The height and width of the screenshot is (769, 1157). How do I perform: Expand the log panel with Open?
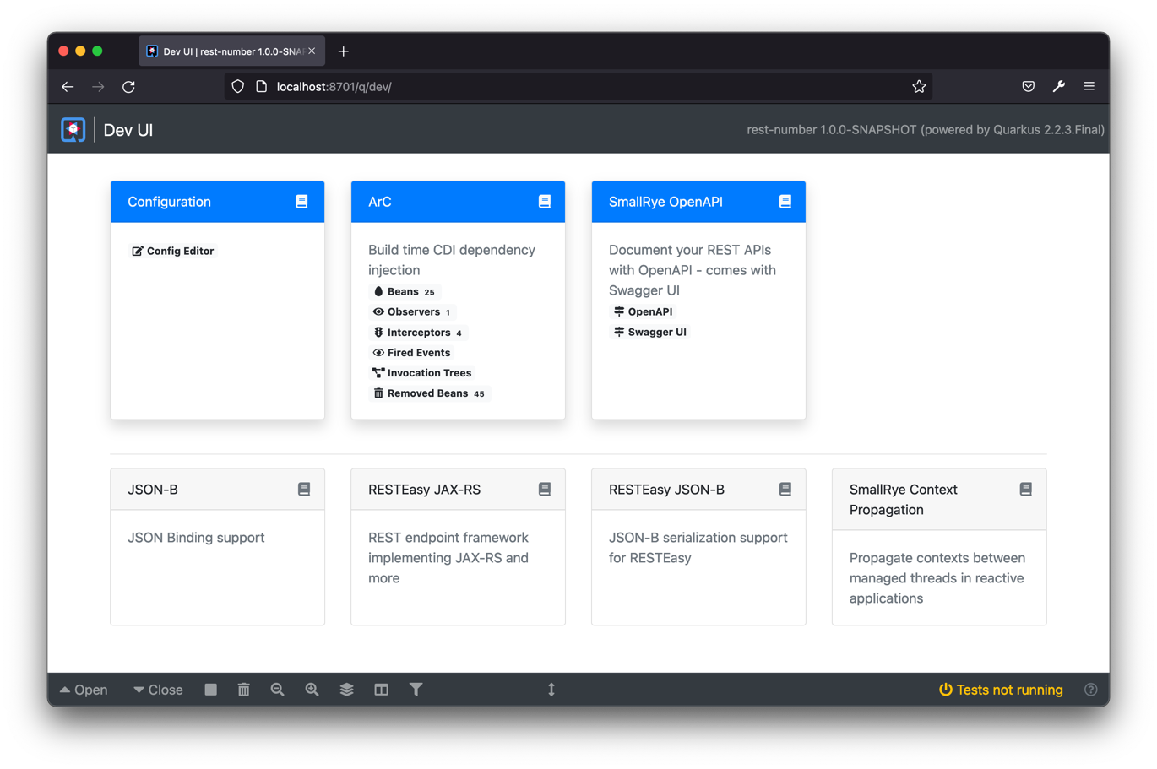coord(84,690)
